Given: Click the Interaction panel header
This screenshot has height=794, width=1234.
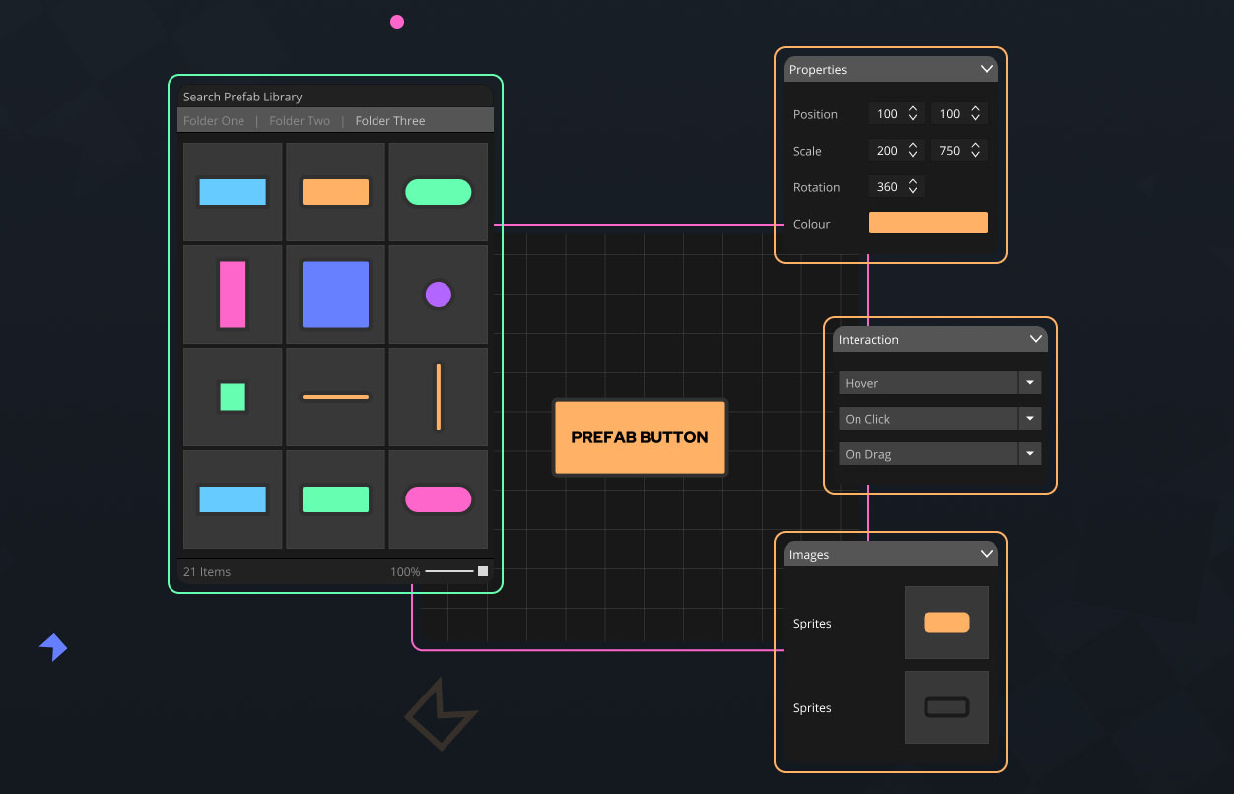Looking at the screenshot, I should [940, 339].
